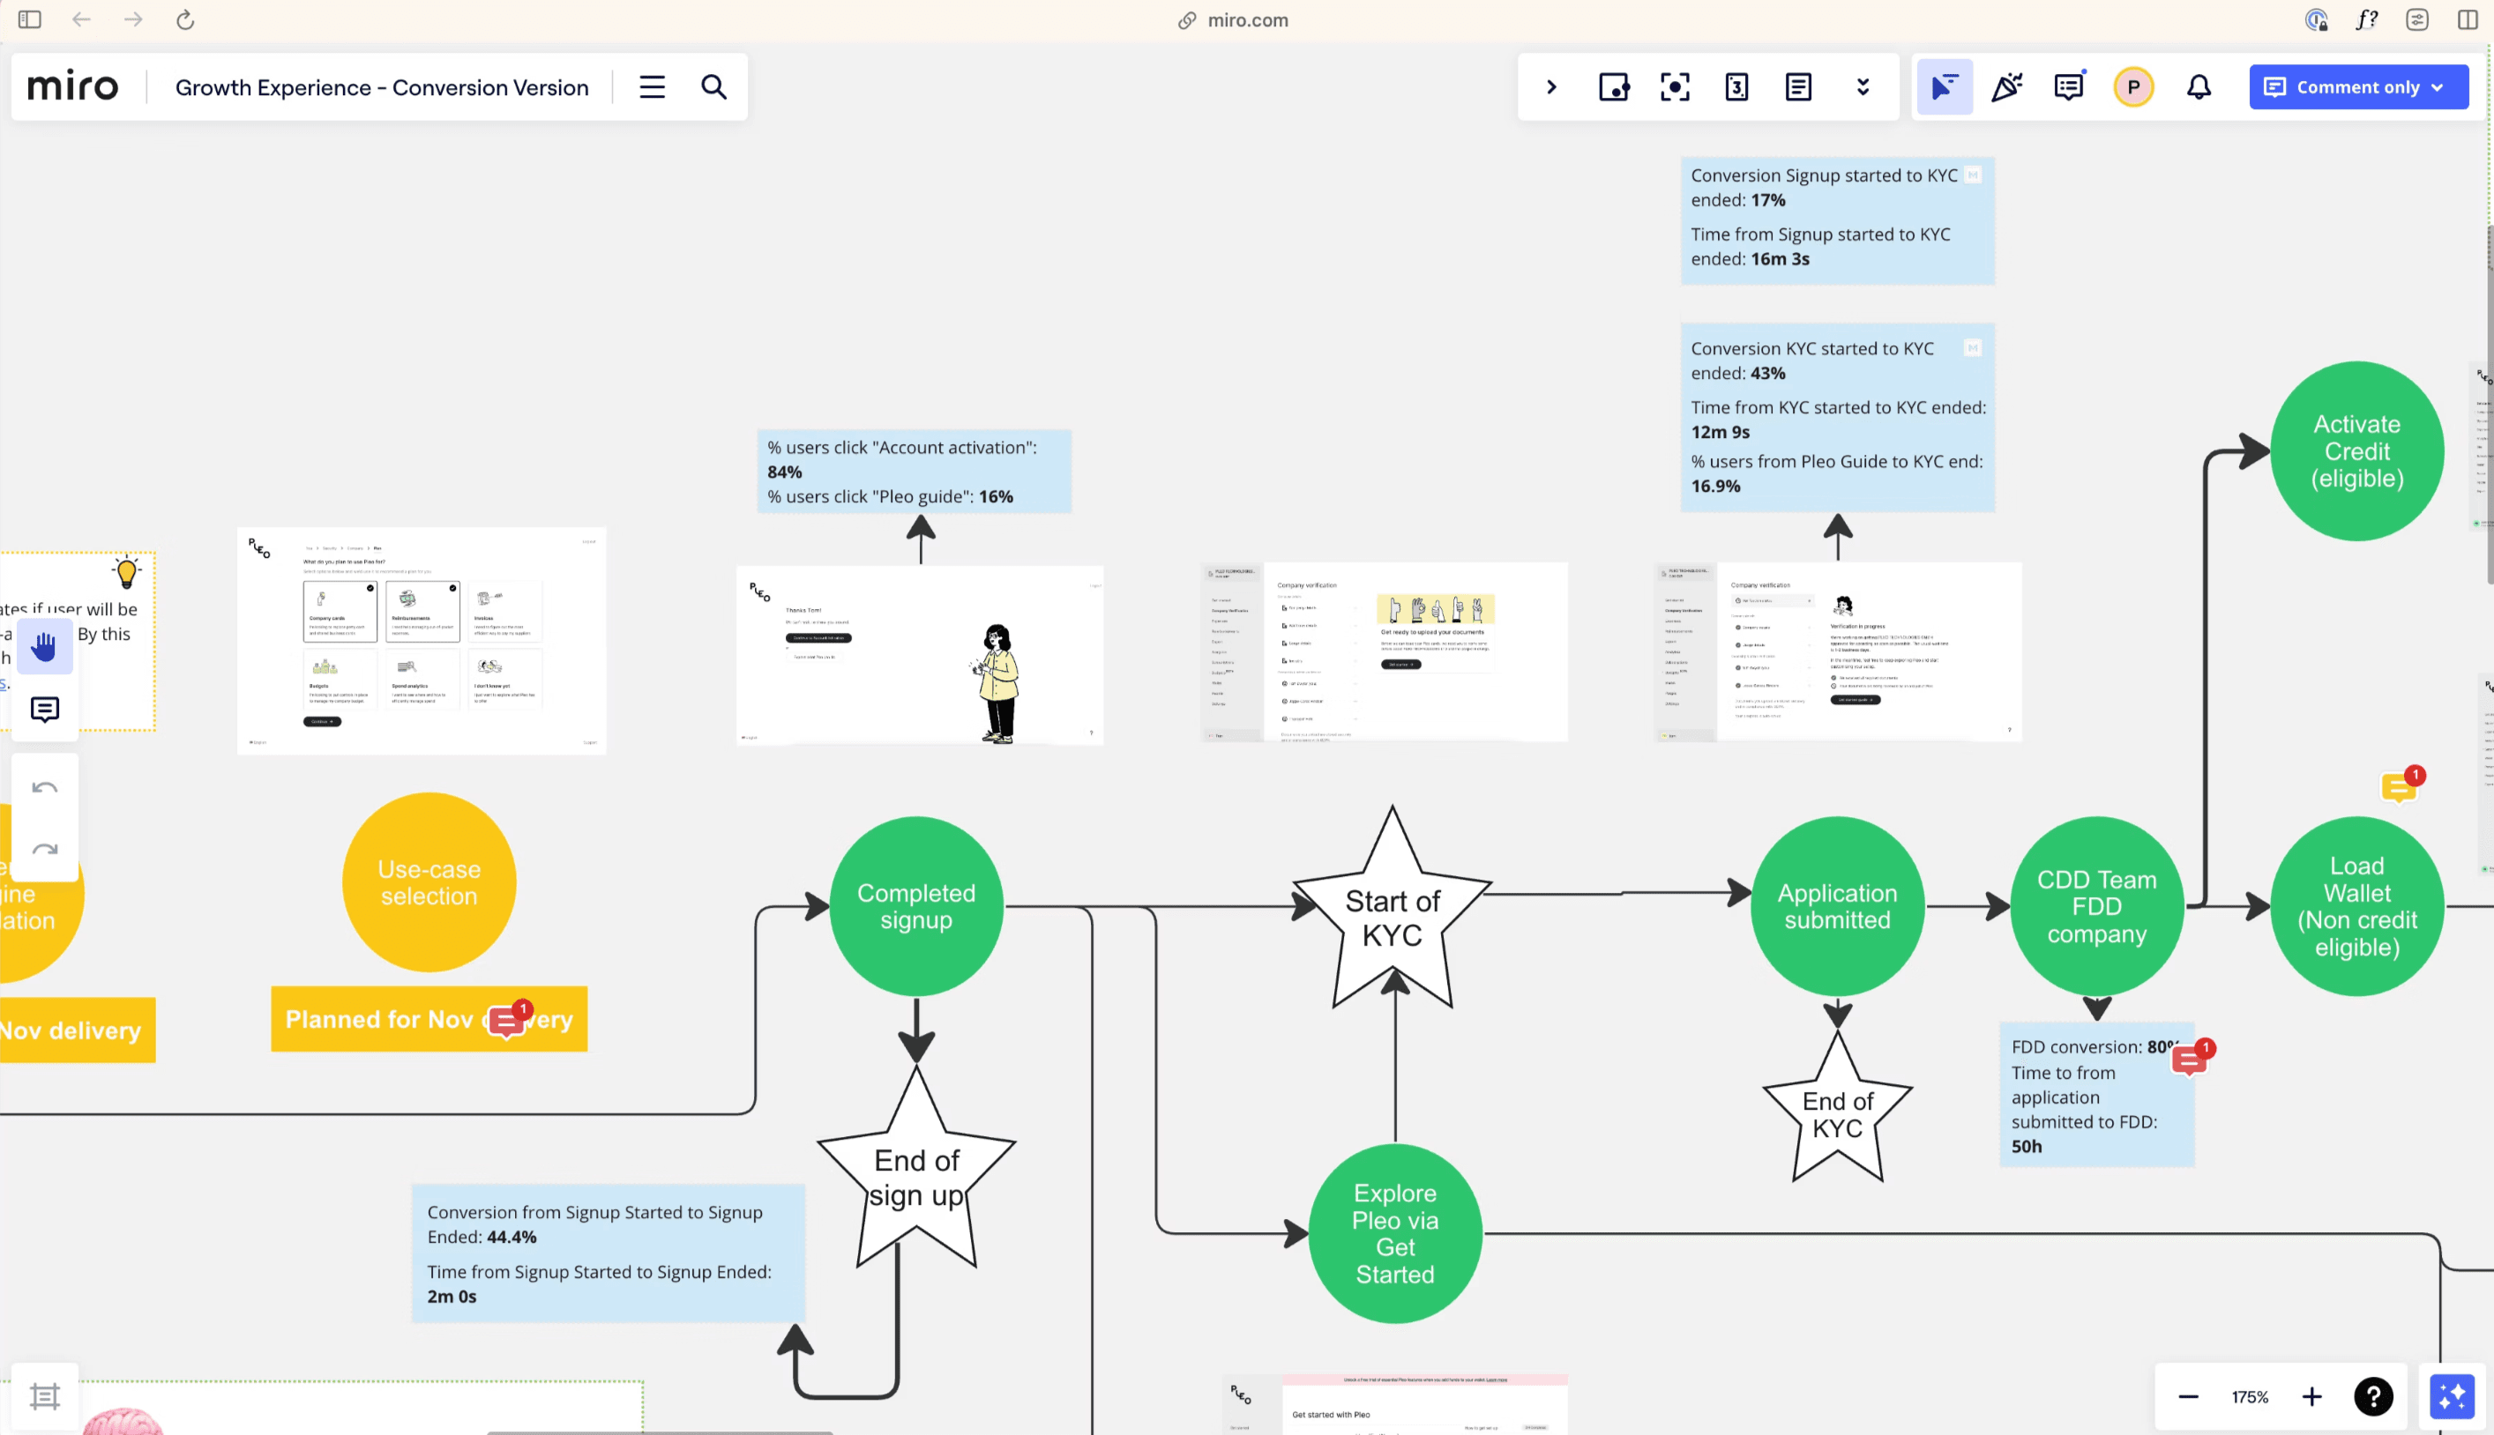Open the notifications bell
Screen dimensions: 2494x1435
tap(2199, 86)
